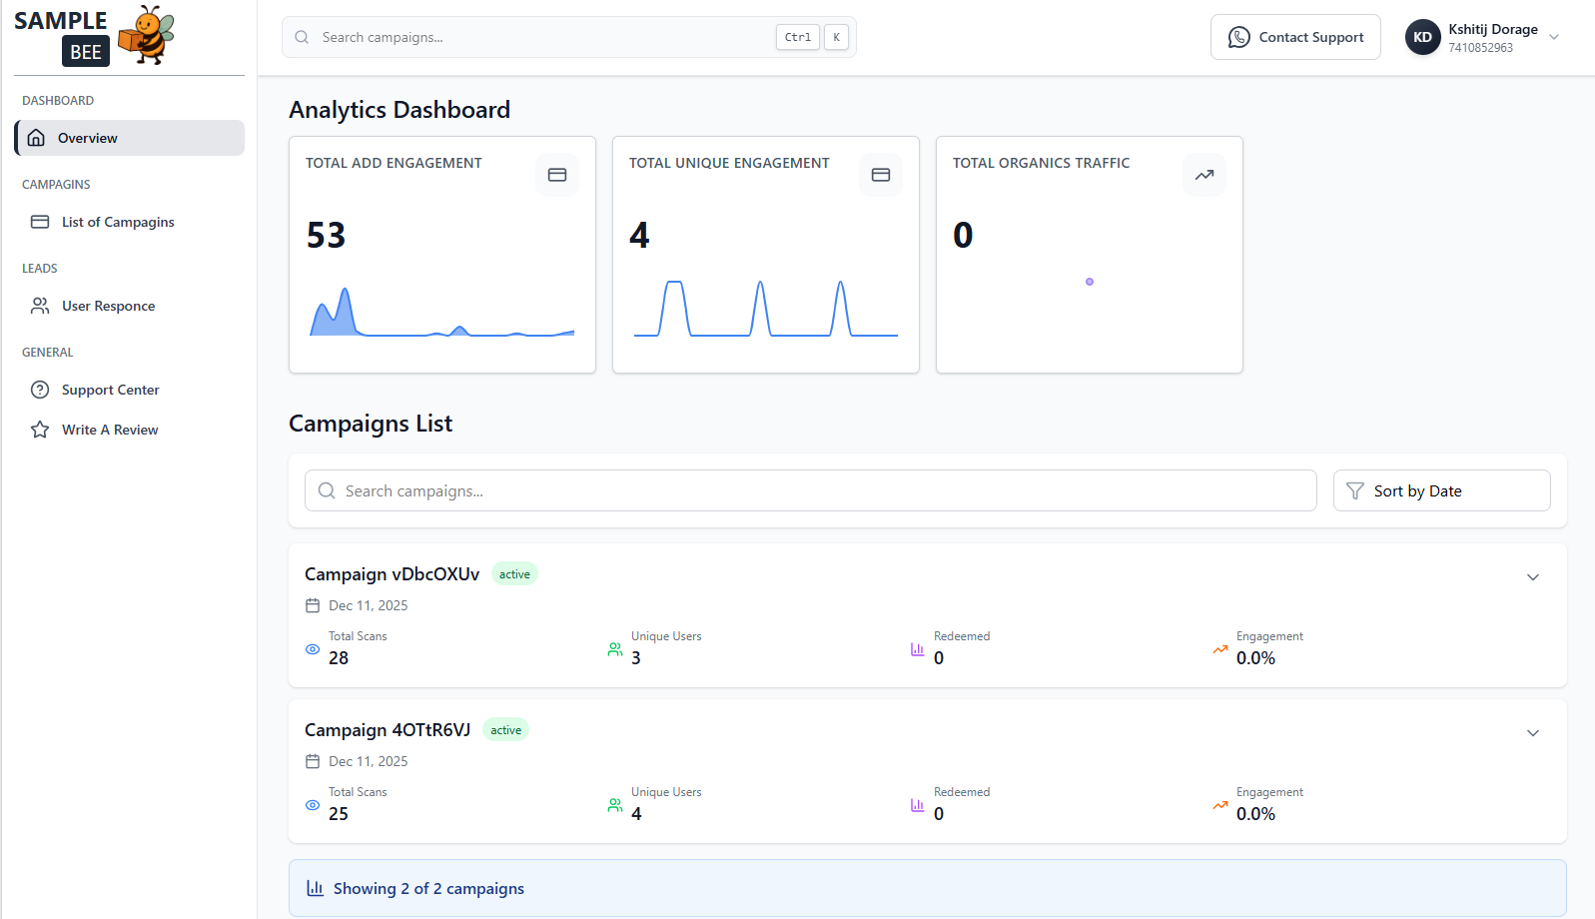The width and height of the screenshot is (1595, 919).
Task: Click the card icon on Total Unique Engagement
Action: [x=881, y=175]
